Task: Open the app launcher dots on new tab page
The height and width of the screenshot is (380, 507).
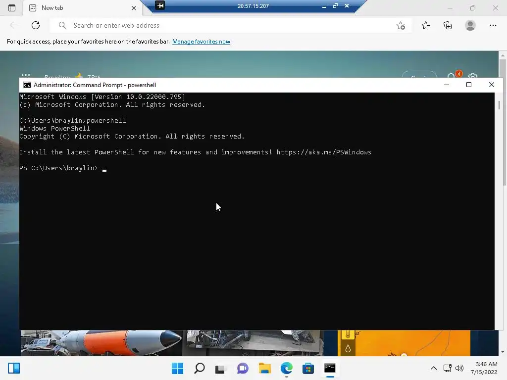Action: 26,75
